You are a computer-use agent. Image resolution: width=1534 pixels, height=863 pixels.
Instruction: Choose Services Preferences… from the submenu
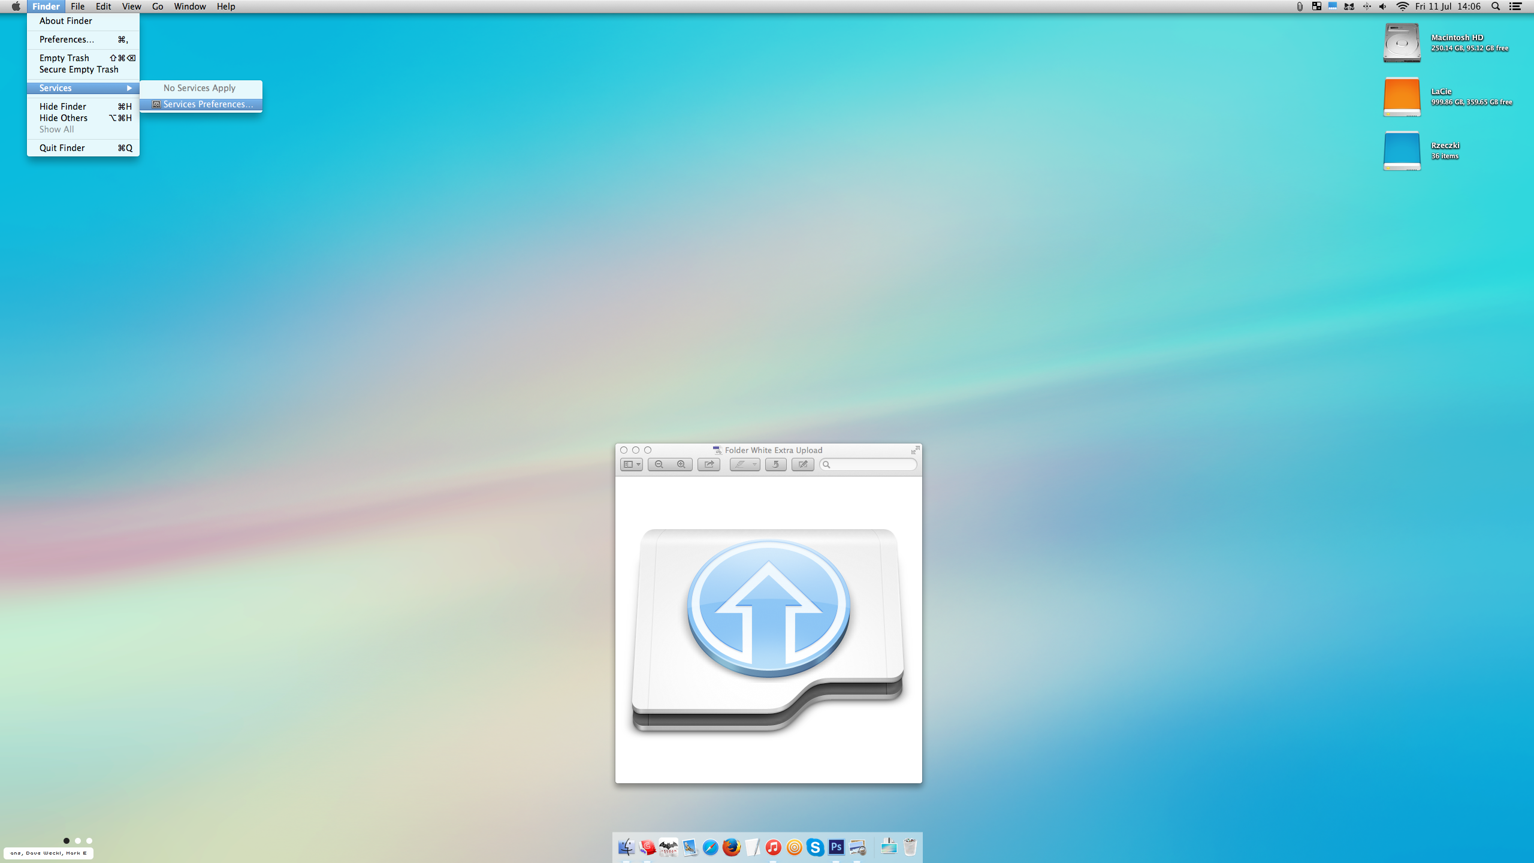pos(207,104)
